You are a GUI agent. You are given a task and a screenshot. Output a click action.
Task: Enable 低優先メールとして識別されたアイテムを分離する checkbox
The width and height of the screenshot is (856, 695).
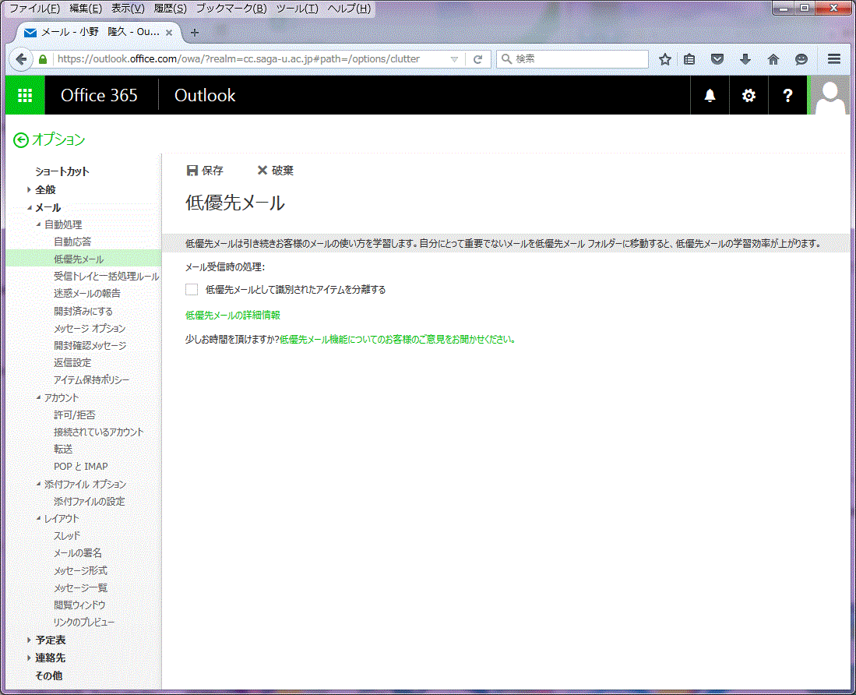pos(192,290)
